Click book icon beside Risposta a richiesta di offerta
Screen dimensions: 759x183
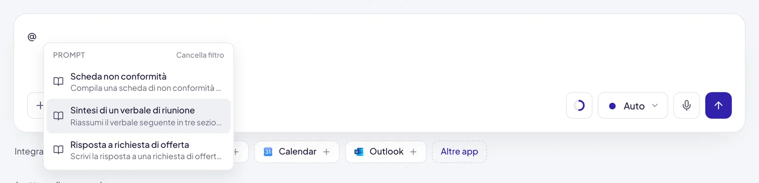click(58, 150)
